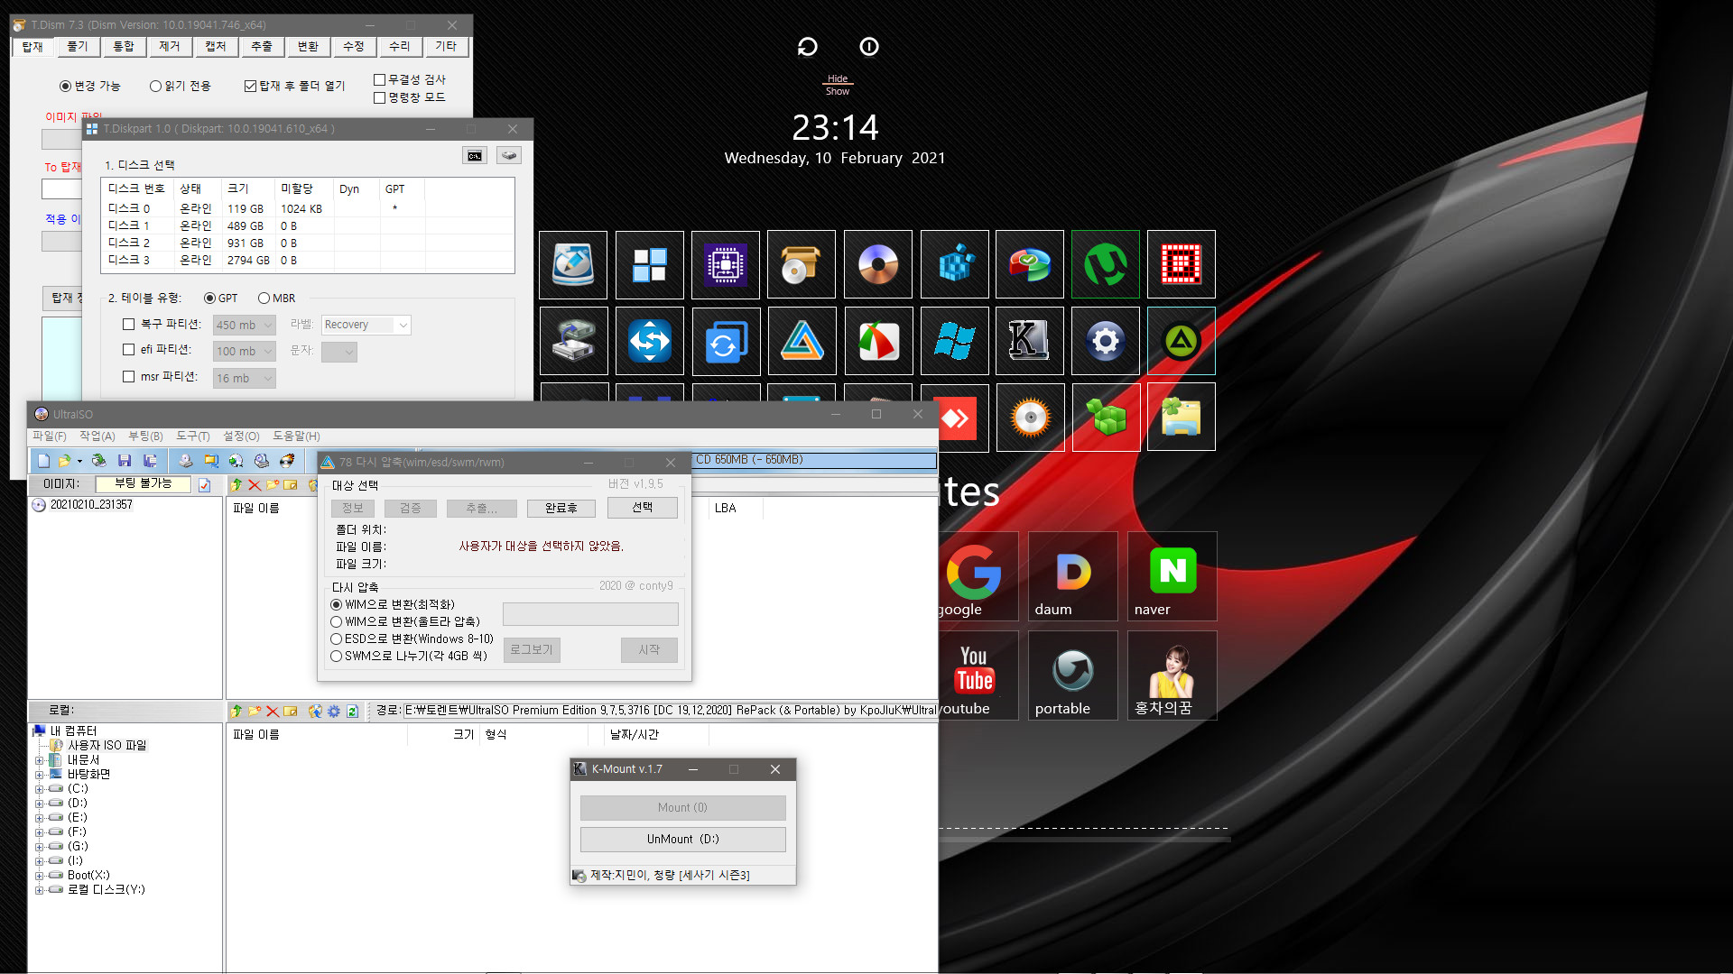1733x974 pixels.
Task: Click the Save floppy icon in UltraISO toolbar
Action: 125,461
